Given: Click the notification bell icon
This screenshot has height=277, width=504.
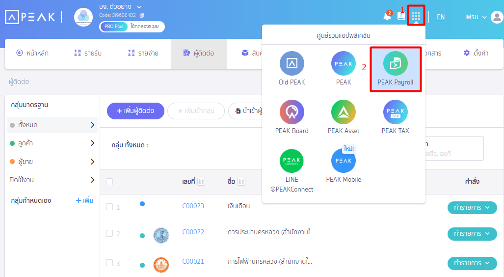Looking at the screenshot, I should tap(387, 17).
